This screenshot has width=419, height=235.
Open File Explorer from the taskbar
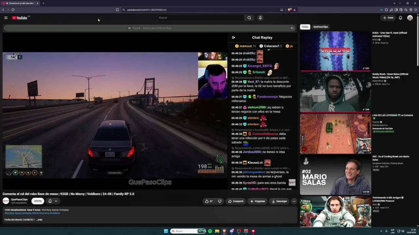point(217,231)
